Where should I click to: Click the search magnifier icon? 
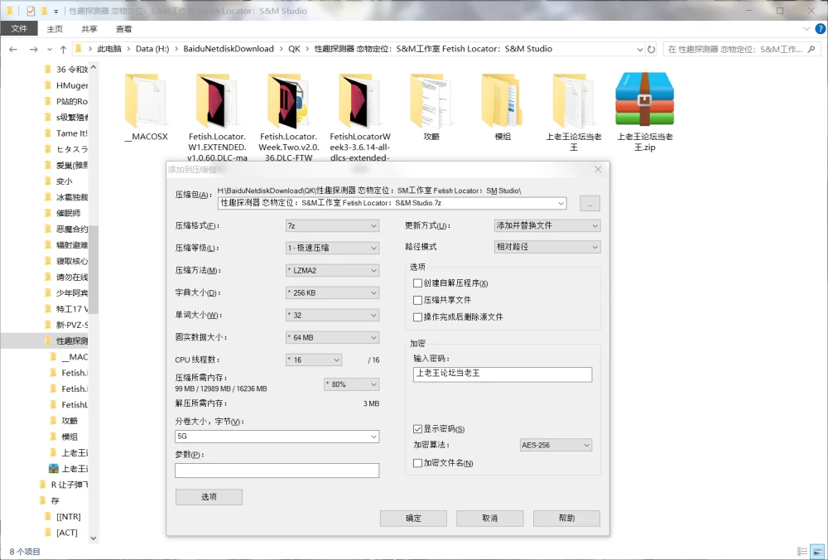click(x=811, y=49)
